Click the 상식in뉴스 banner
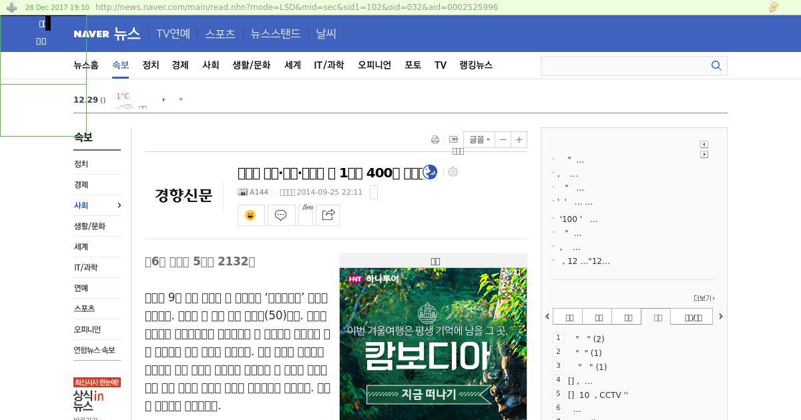The height and width of the screenshot is (420, 801). point(97,395)
